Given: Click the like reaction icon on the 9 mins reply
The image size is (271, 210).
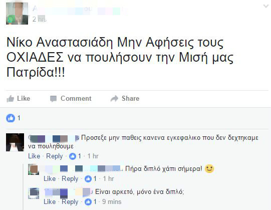Looking at the screenshot, I should (x=88, y=202).
